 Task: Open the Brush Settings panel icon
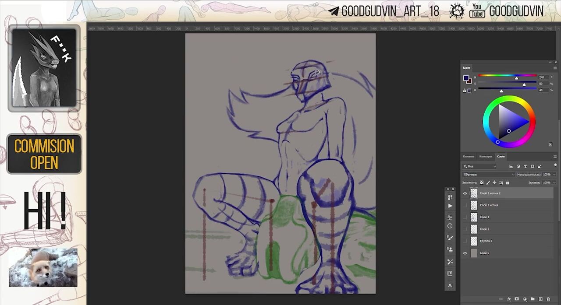[450, 238]
